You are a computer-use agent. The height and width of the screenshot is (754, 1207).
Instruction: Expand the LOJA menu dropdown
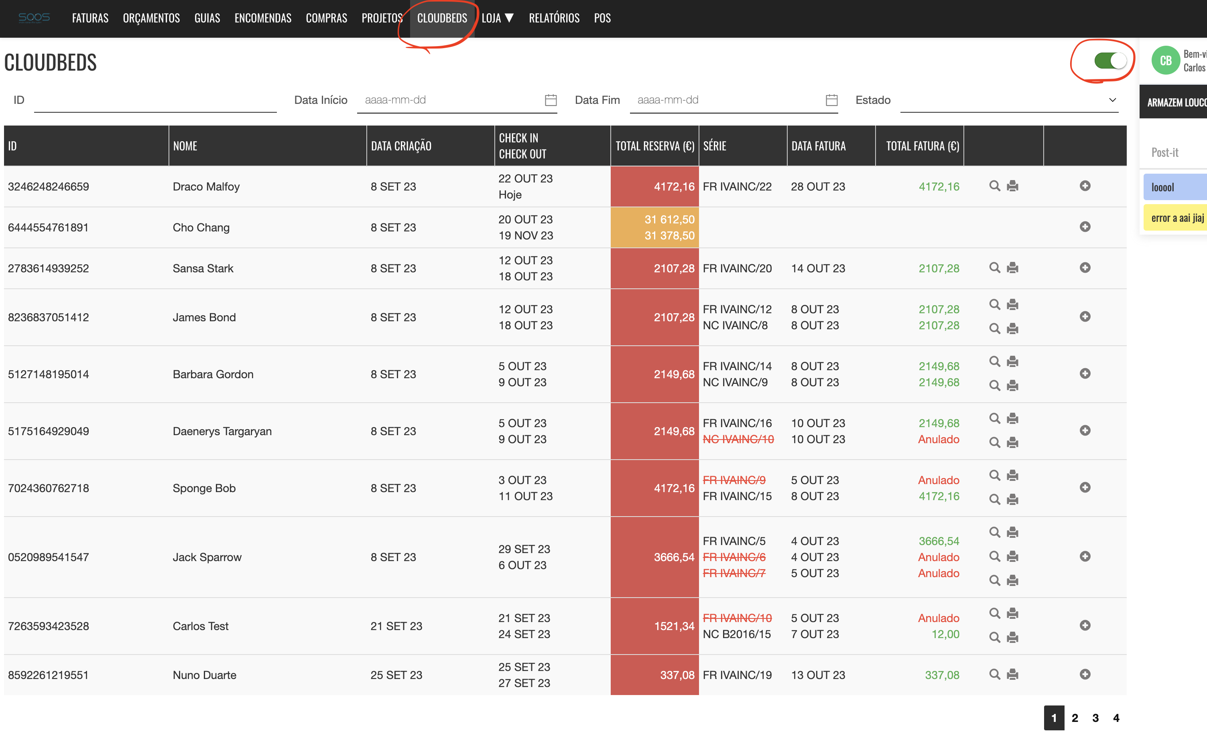[x=497, y=18]
